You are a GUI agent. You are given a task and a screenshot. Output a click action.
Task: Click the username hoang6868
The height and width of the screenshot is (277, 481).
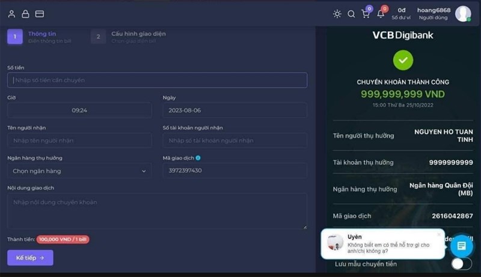(x=434, y=10)
